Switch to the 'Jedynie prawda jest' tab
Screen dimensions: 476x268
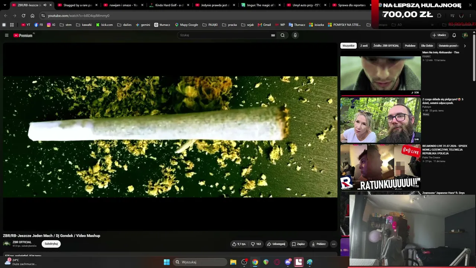point(215,5)
